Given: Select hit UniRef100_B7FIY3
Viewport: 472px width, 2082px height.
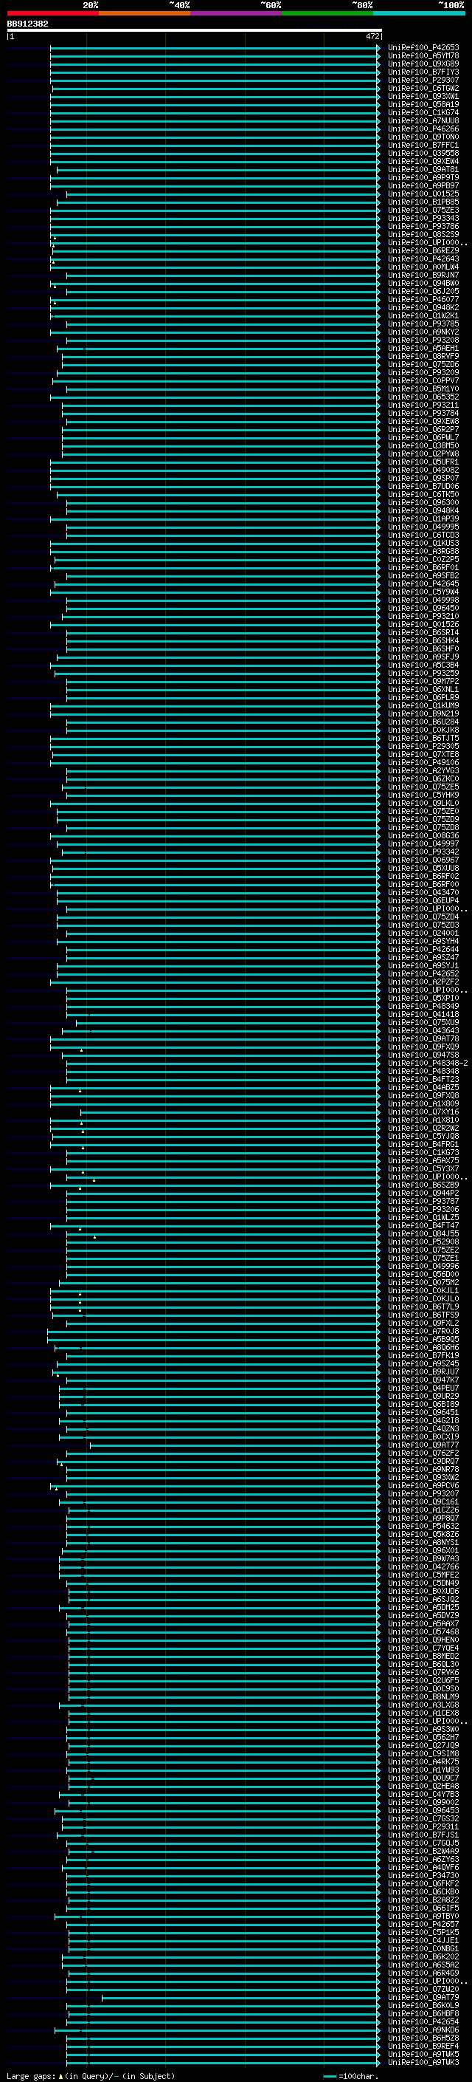Looking at the screenshot, I should [423, 72].
